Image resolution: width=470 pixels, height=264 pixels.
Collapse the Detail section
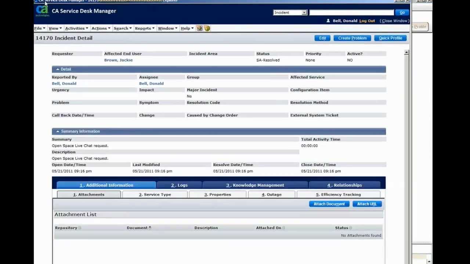(x=58, y=69)
